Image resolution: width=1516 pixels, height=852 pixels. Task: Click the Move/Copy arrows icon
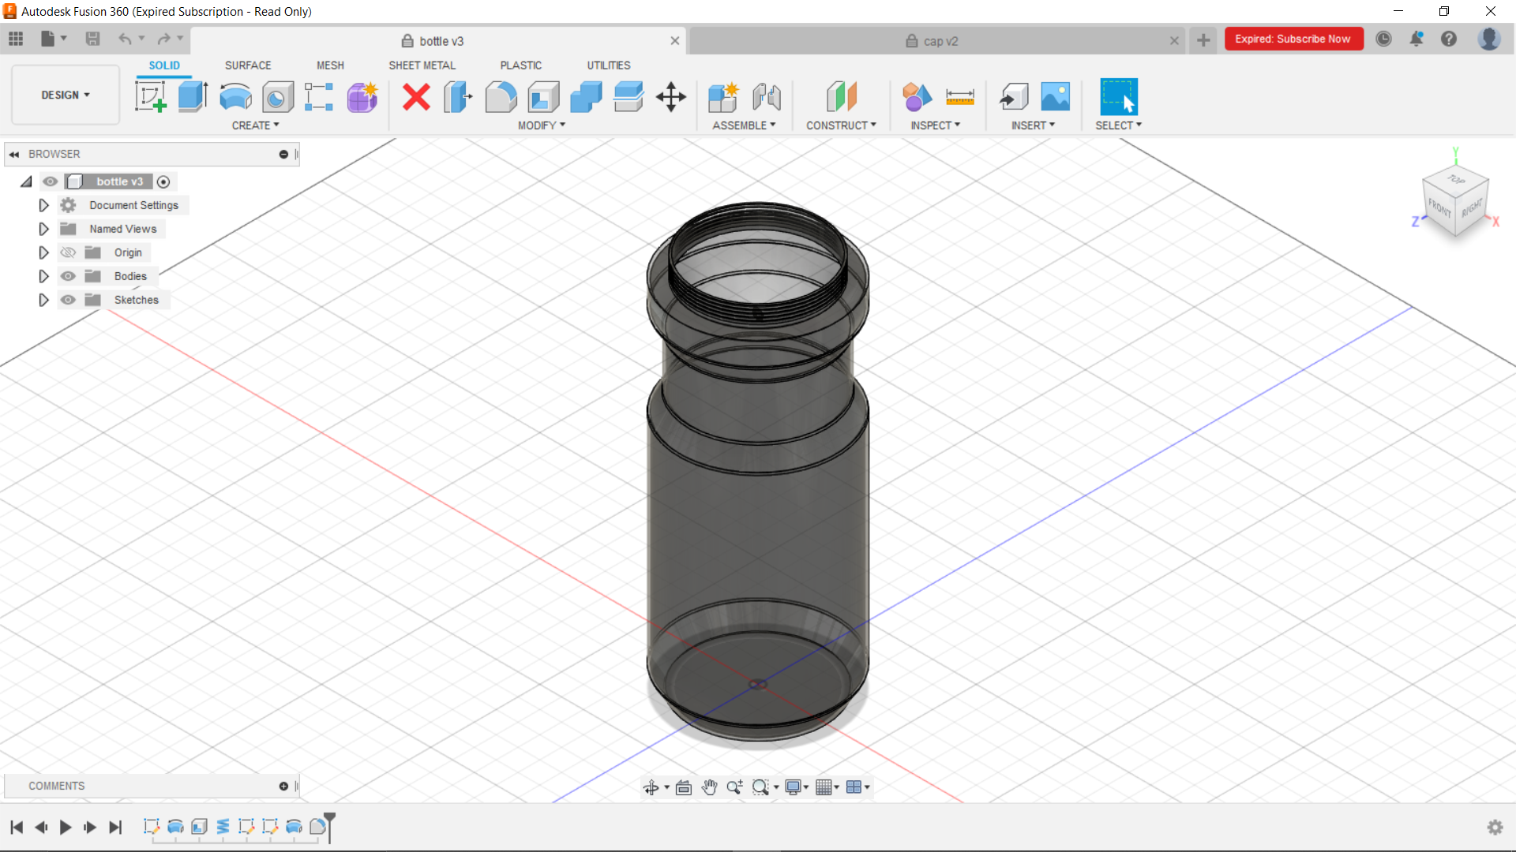(x=670, y=97)
